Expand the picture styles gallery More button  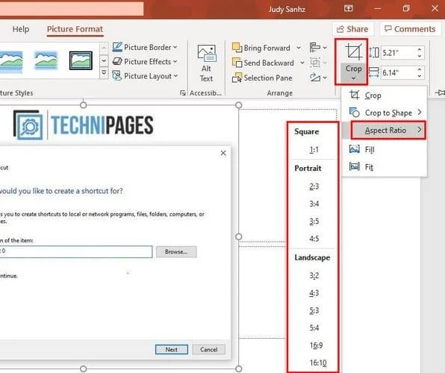[x=104, y=73]
